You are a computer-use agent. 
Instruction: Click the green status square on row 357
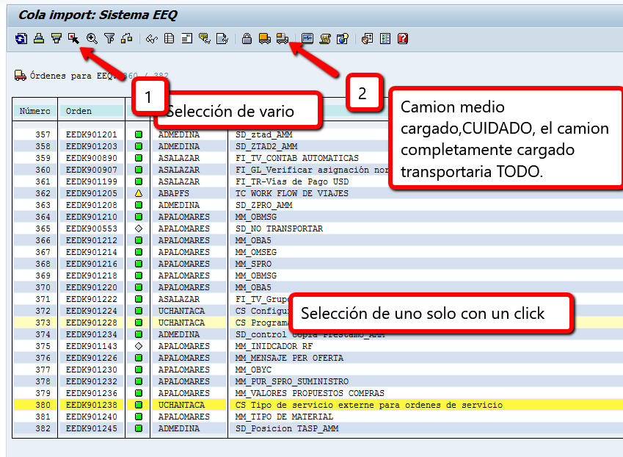137,134
